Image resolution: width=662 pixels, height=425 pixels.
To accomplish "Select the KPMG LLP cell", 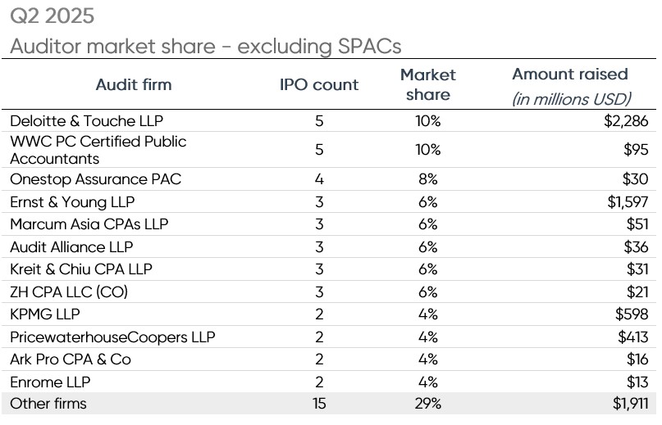I will [x=44, y=314].
